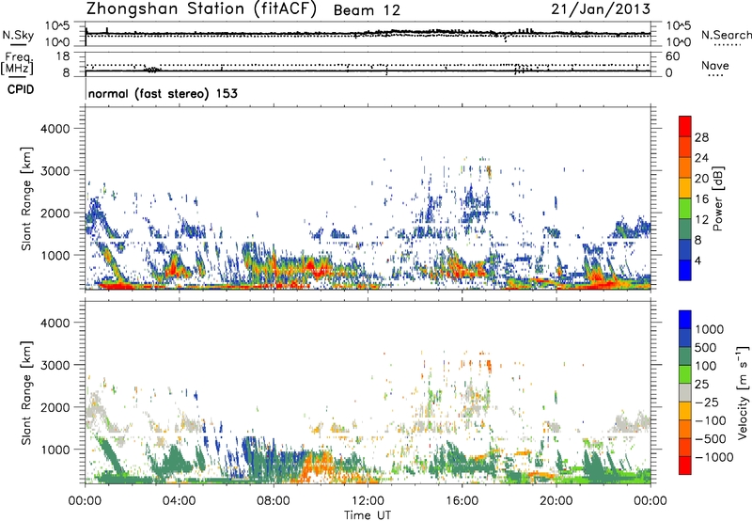Click the 18 tick on frequency axis

click(63, 56)
